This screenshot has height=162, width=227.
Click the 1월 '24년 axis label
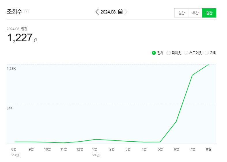94,149
